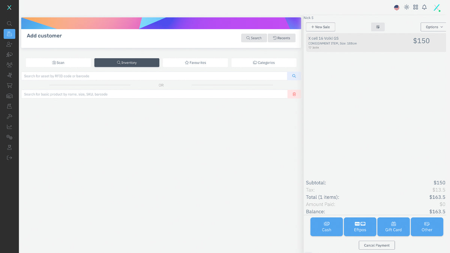Click the RFID code or barcode search field

click(x=154, y=76)
